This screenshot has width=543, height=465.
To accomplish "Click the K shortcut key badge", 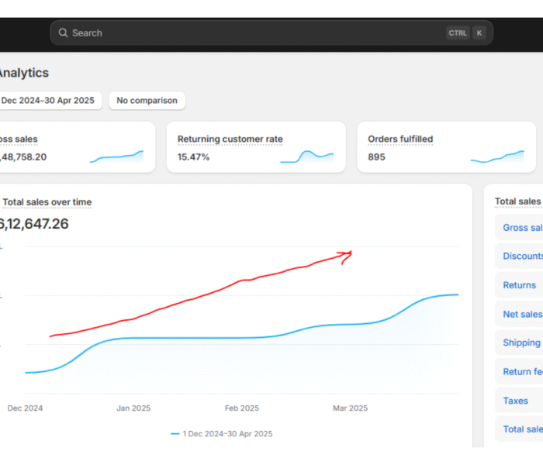I will click(x=479, y=33).
